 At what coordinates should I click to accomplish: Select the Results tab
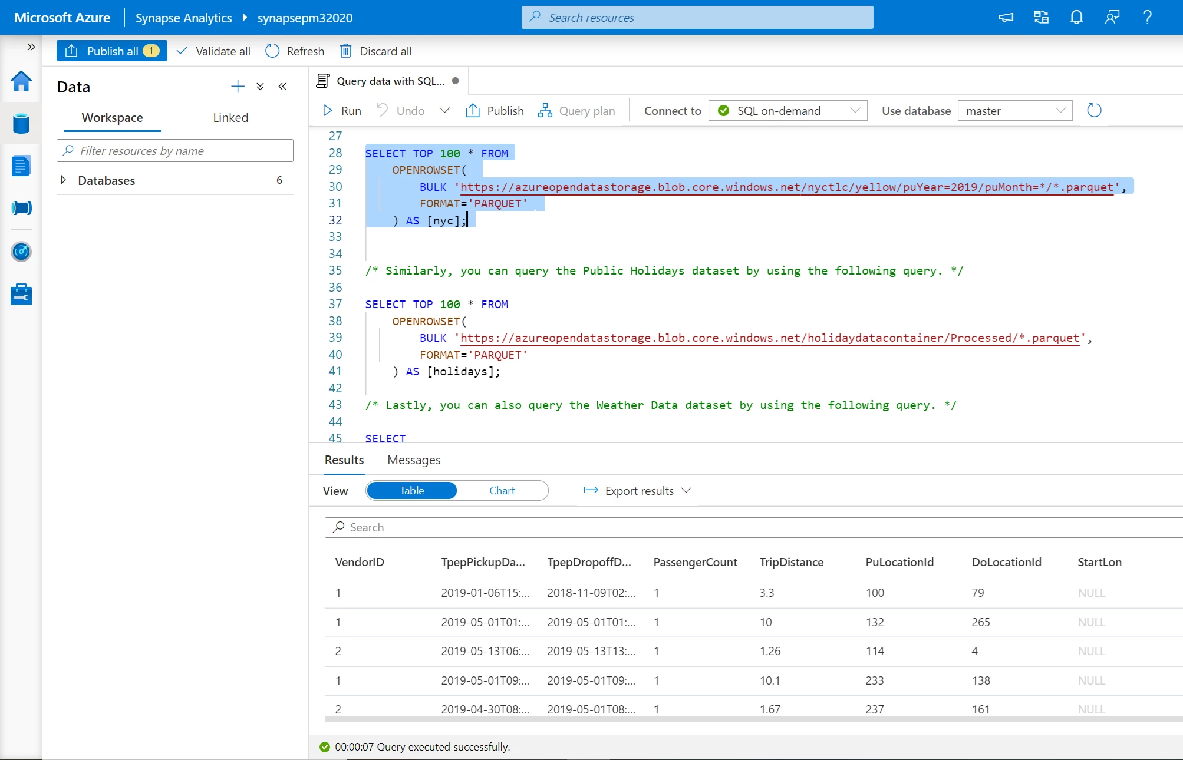(343, 460)
